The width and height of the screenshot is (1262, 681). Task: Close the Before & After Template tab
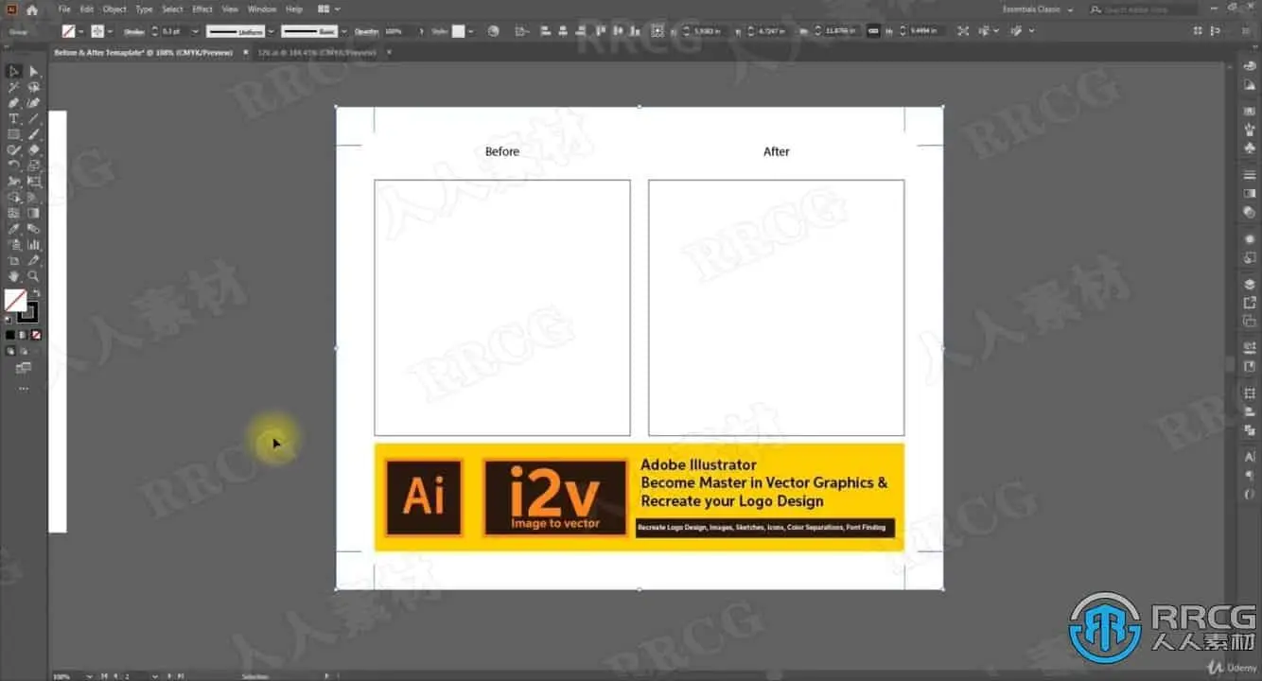(245, 52)
